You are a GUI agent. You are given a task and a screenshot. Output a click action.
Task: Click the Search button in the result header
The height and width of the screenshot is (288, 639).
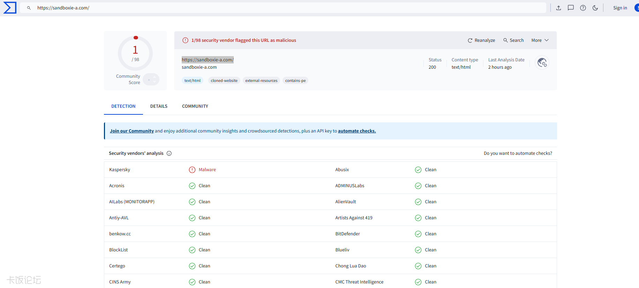click(513, 40)
